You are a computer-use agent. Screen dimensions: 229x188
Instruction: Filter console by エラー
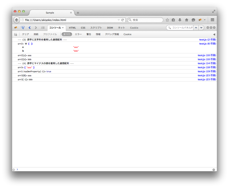point(78,34)
